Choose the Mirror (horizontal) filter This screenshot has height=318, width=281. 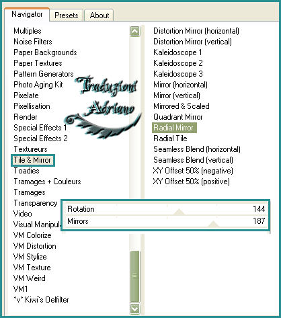pyautogui.click(x=180, y=85)
